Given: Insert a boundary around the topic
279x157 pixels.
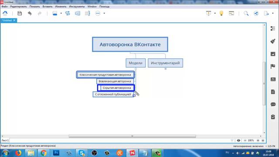Looking at the screenshot, I should click(x=78, y=13).
